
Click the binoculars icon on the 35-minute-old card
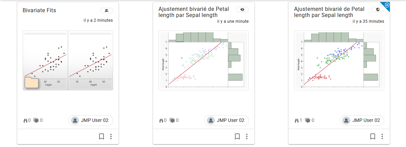(297, 120)
